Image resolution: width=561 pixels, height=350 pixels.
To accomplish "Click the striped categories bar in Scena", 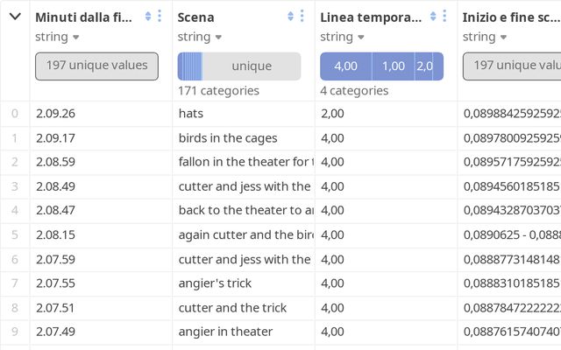I will click(190, 66).
